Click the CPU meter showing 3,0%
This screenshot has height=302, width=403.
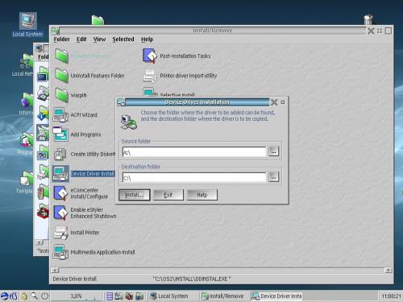77,296
